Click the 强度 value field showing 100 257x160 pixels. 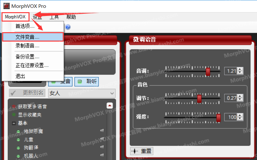click(231, 117)
